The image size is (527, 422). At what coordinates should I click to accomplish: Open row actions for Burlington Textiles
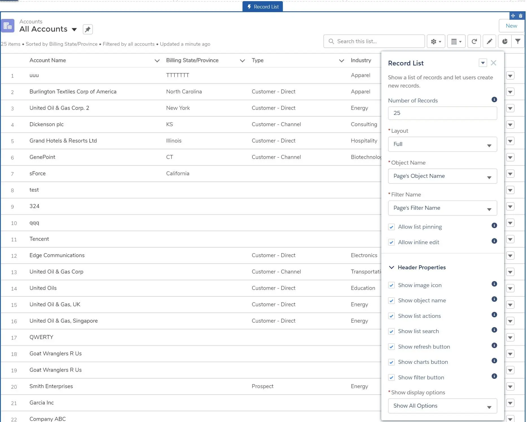[x=510, y=92]
